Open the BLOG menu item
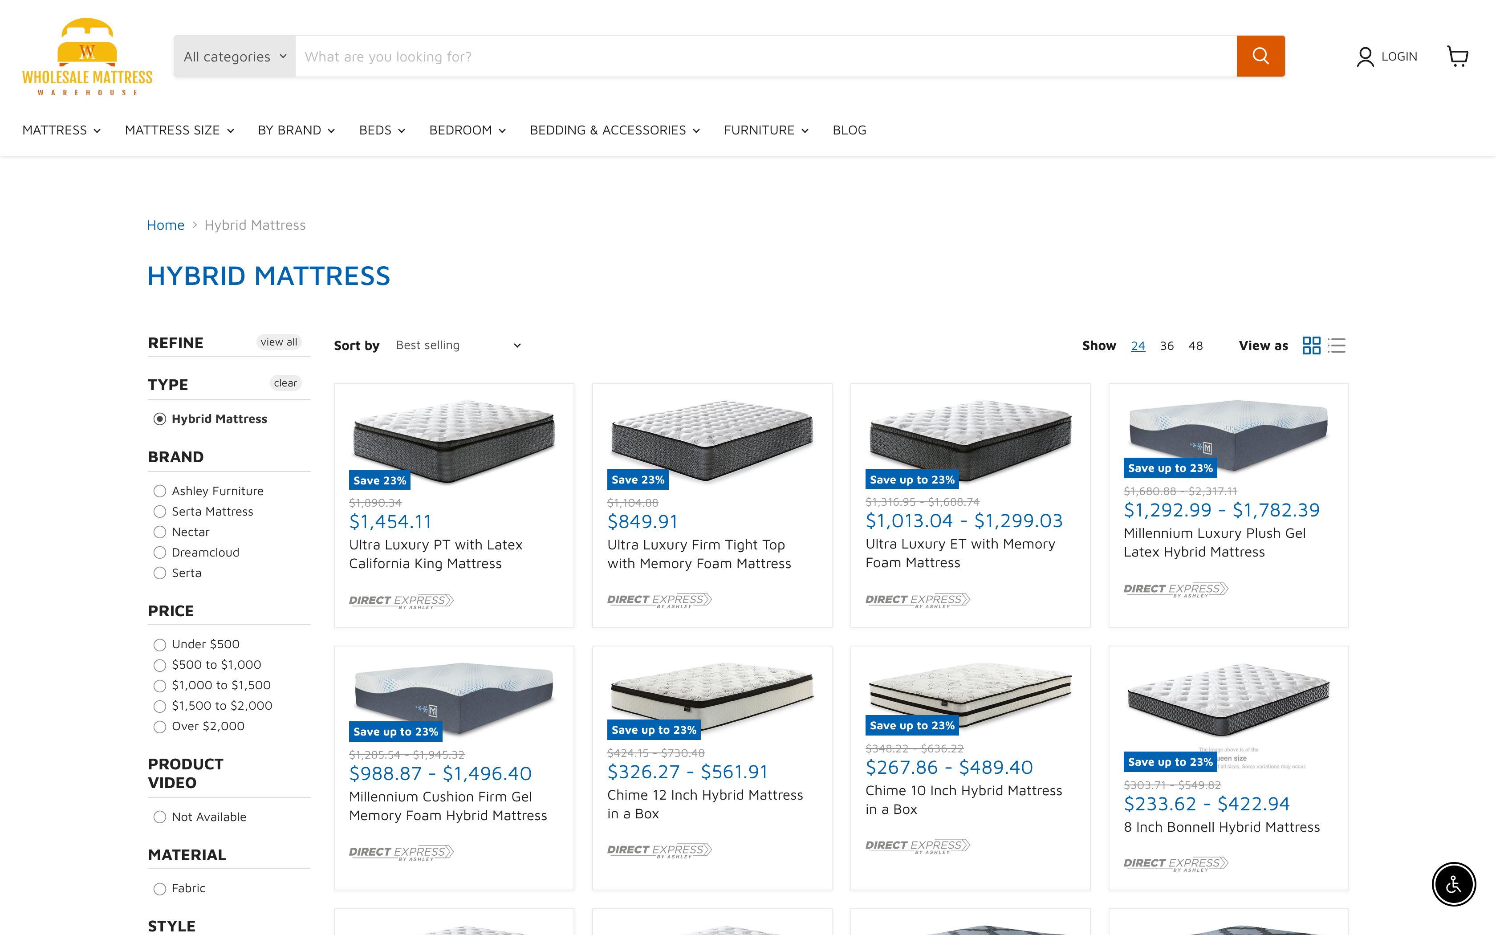Viewport: 1496px width, 935px height. (x=849, y=130)
